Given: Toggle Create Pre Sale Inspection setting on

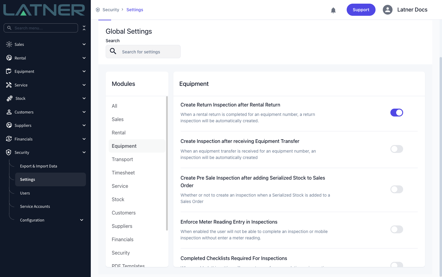Looking at the screenshot, I should click(x=396, y=189).
